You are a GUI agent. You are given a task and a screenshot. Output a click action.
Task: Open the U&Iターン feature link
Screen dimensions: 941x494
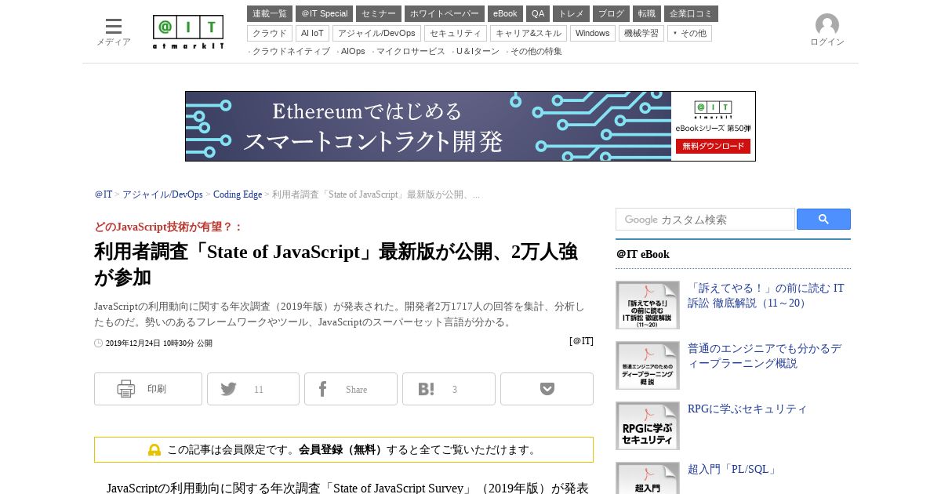[x=478, y=52]
